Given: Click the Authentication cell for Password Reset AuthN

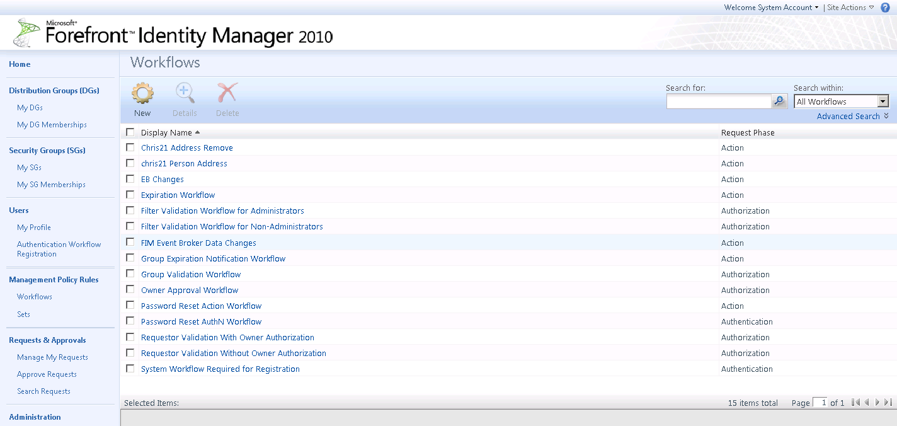Looking at the screenshot, I should (746, 322).
